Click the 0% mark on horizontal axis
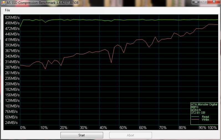The height and width of the screenshot is (140, 221). (23, 128)
